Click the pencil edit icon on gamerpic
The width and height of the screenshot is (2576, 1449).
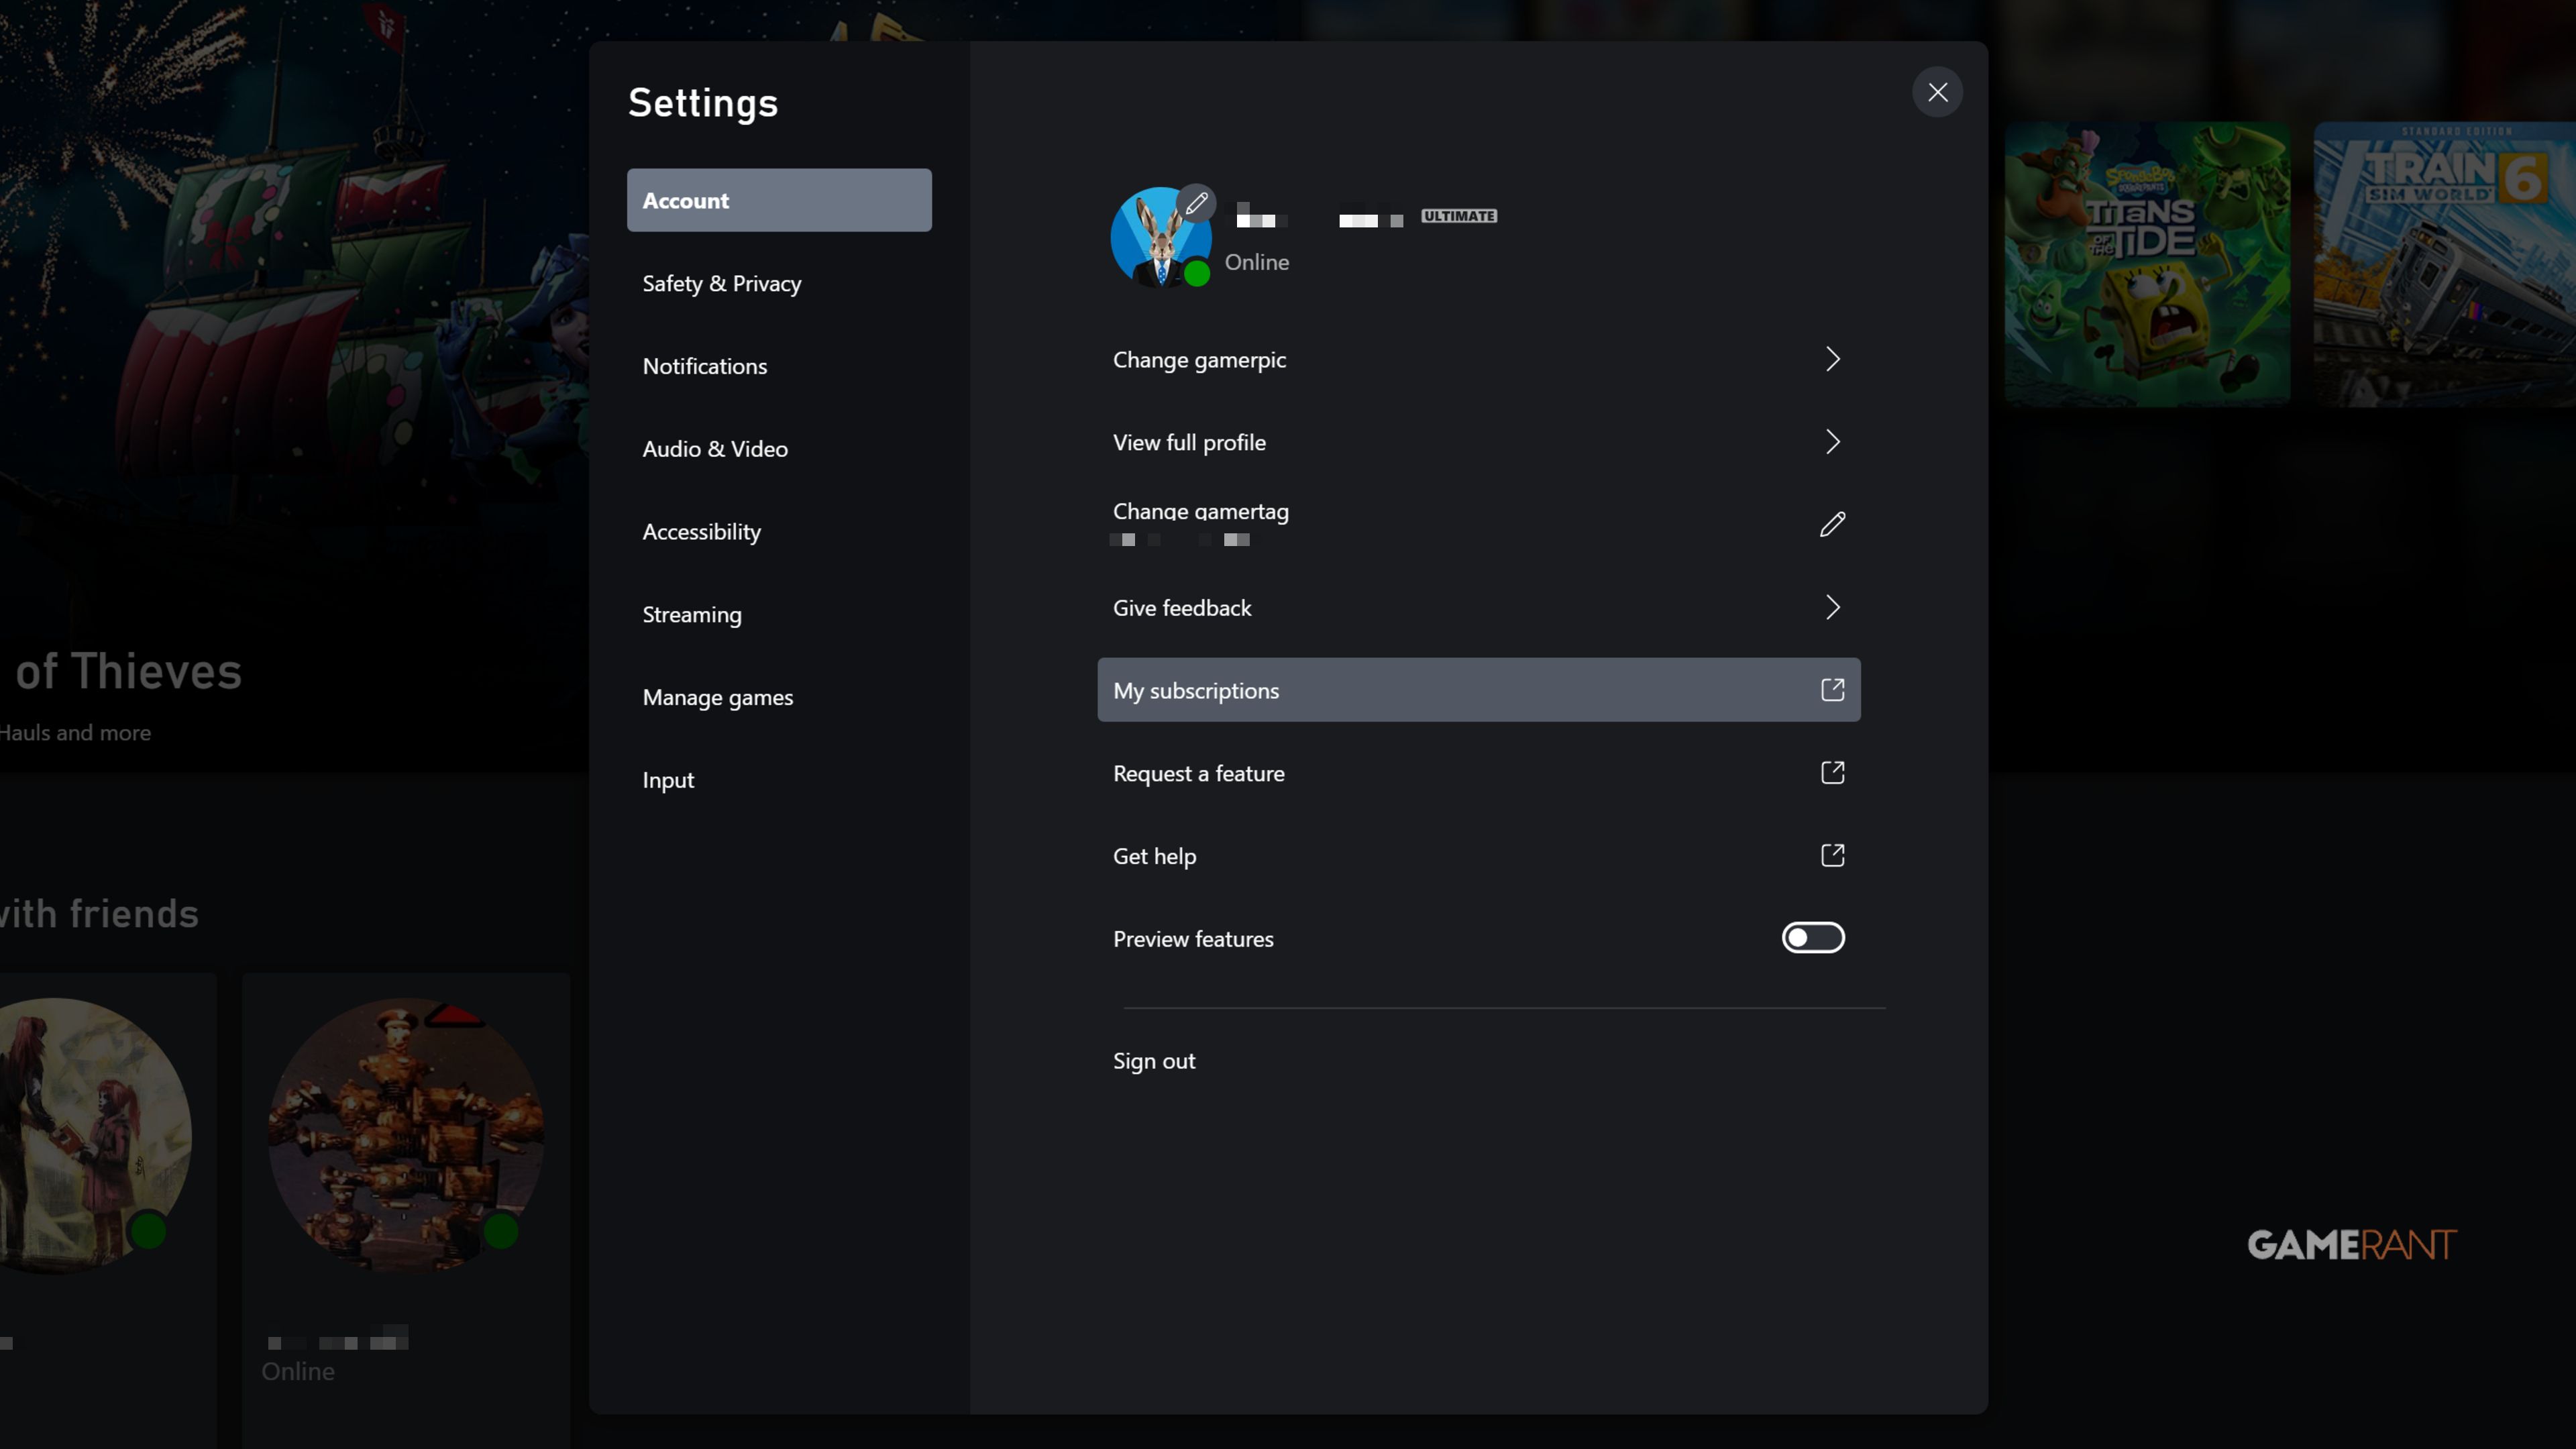click(x=1196, y=204)
